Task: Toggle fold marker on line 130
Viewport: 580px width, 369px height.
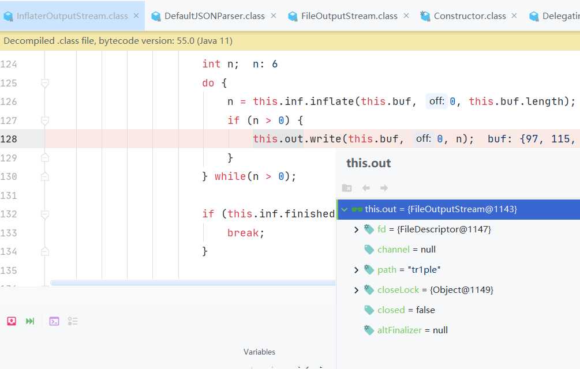Action: coord(45,177)
